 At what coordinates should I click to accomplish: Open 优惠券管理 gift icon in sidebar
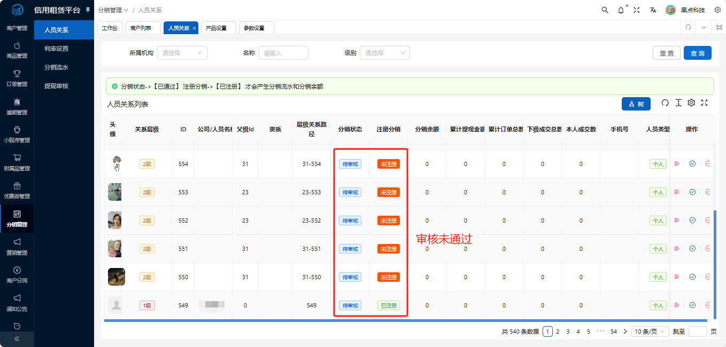(x=17, y=186)
